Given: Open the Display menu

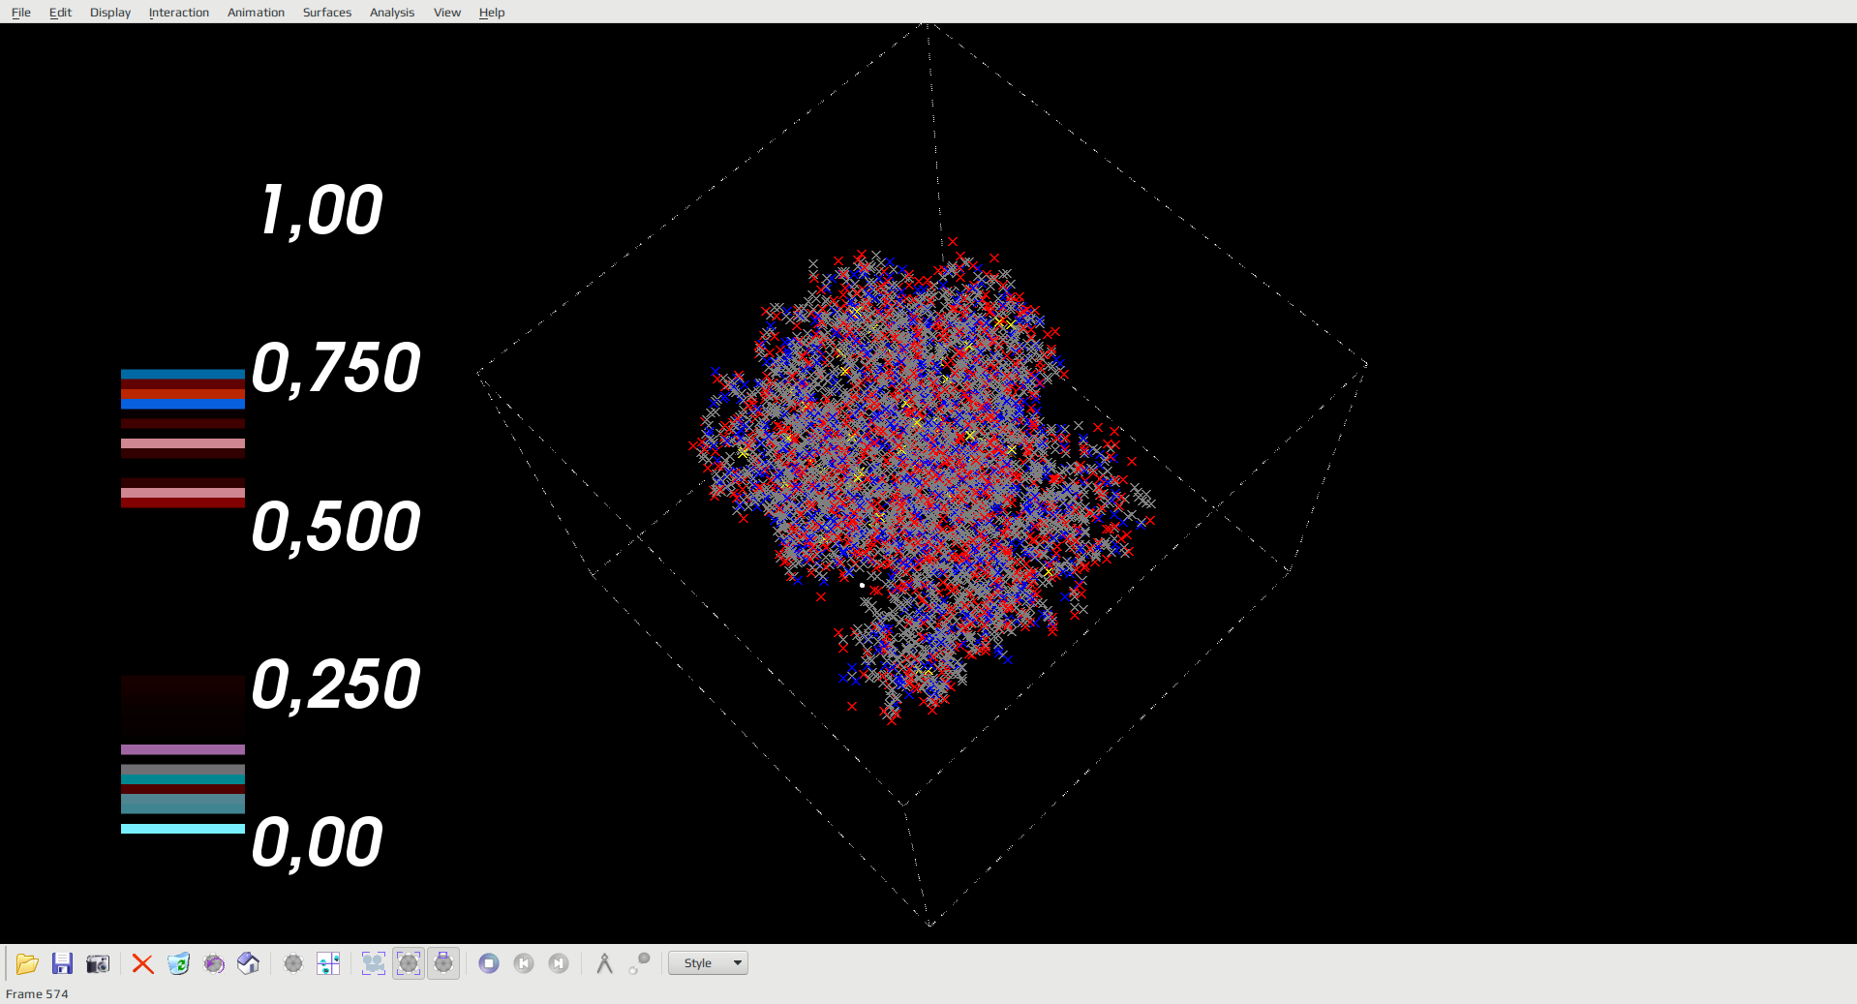Looking at the screenshot, I should pyautogui.click(x=110, y=13).
